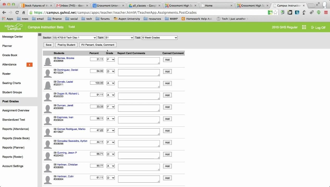Image resolution: width=330 pixels, height=187 pixels.
Task: Bookmark page with star icon
Action: (x=275, y=12)
